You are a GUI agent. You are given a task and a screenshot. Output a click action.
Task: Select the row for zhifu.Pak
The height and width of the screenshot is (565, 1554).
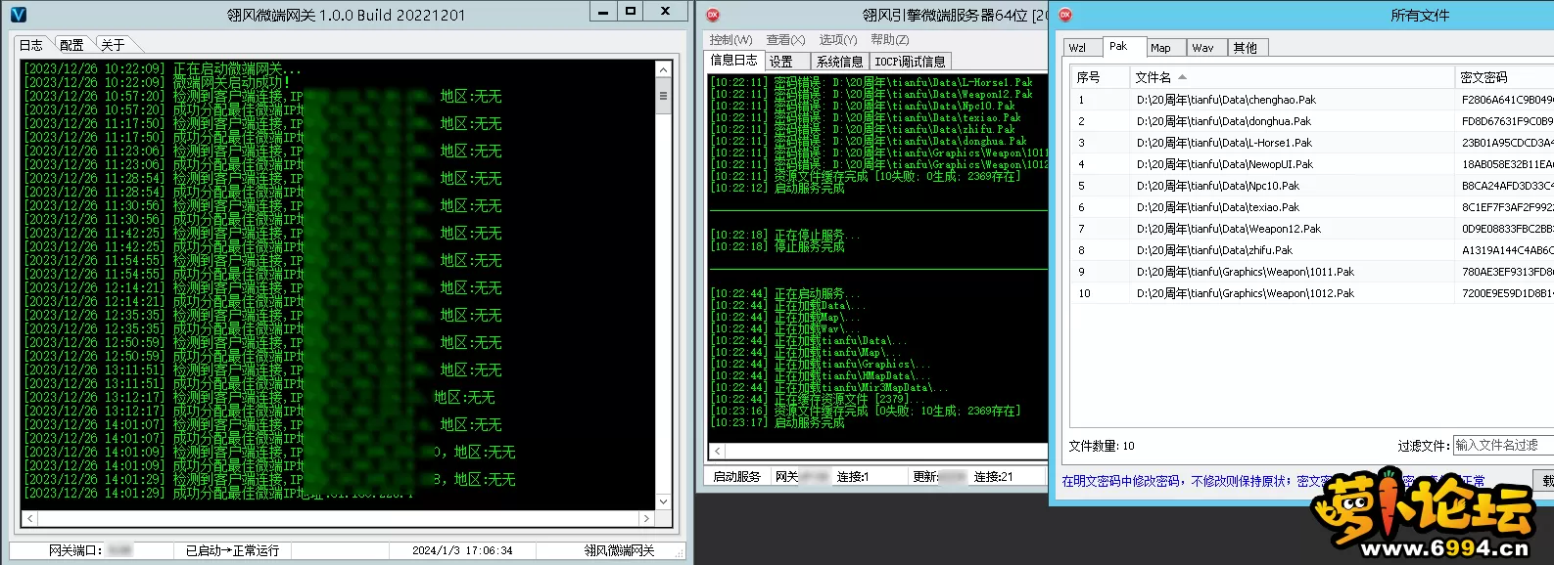pos(1312,250)
